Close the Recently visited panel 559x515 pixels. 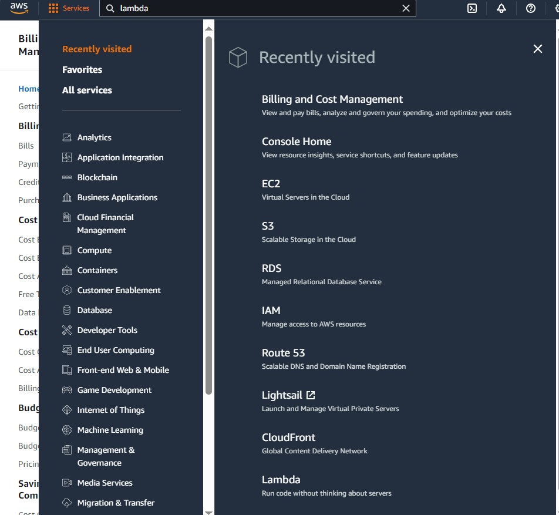click(538, 49)
